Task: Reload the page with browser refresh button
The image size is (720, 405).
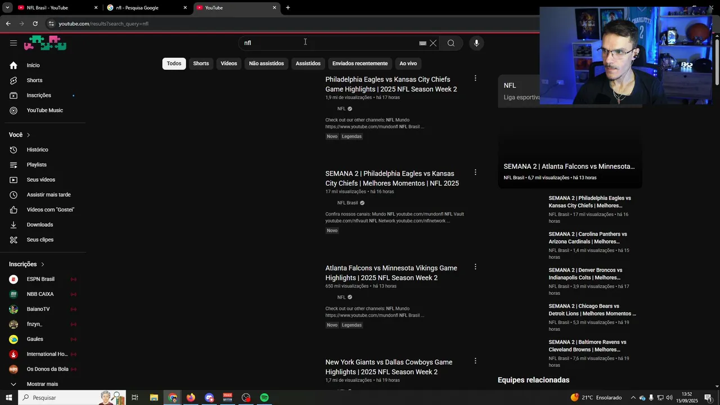Action: point(35,24)
